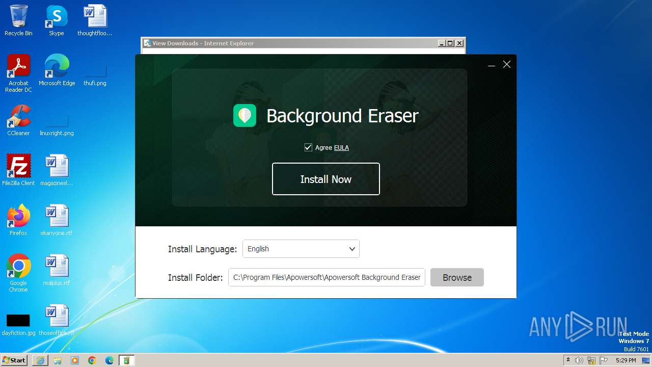Open the Windows Start menu

[14, 360]
